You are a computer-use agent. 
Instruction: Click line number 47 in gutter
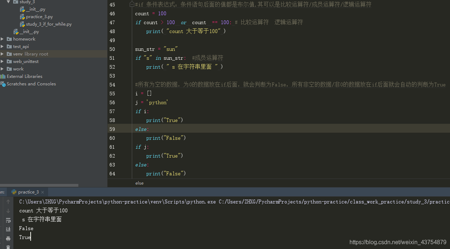pyautogui.click(x=112, y=22)
